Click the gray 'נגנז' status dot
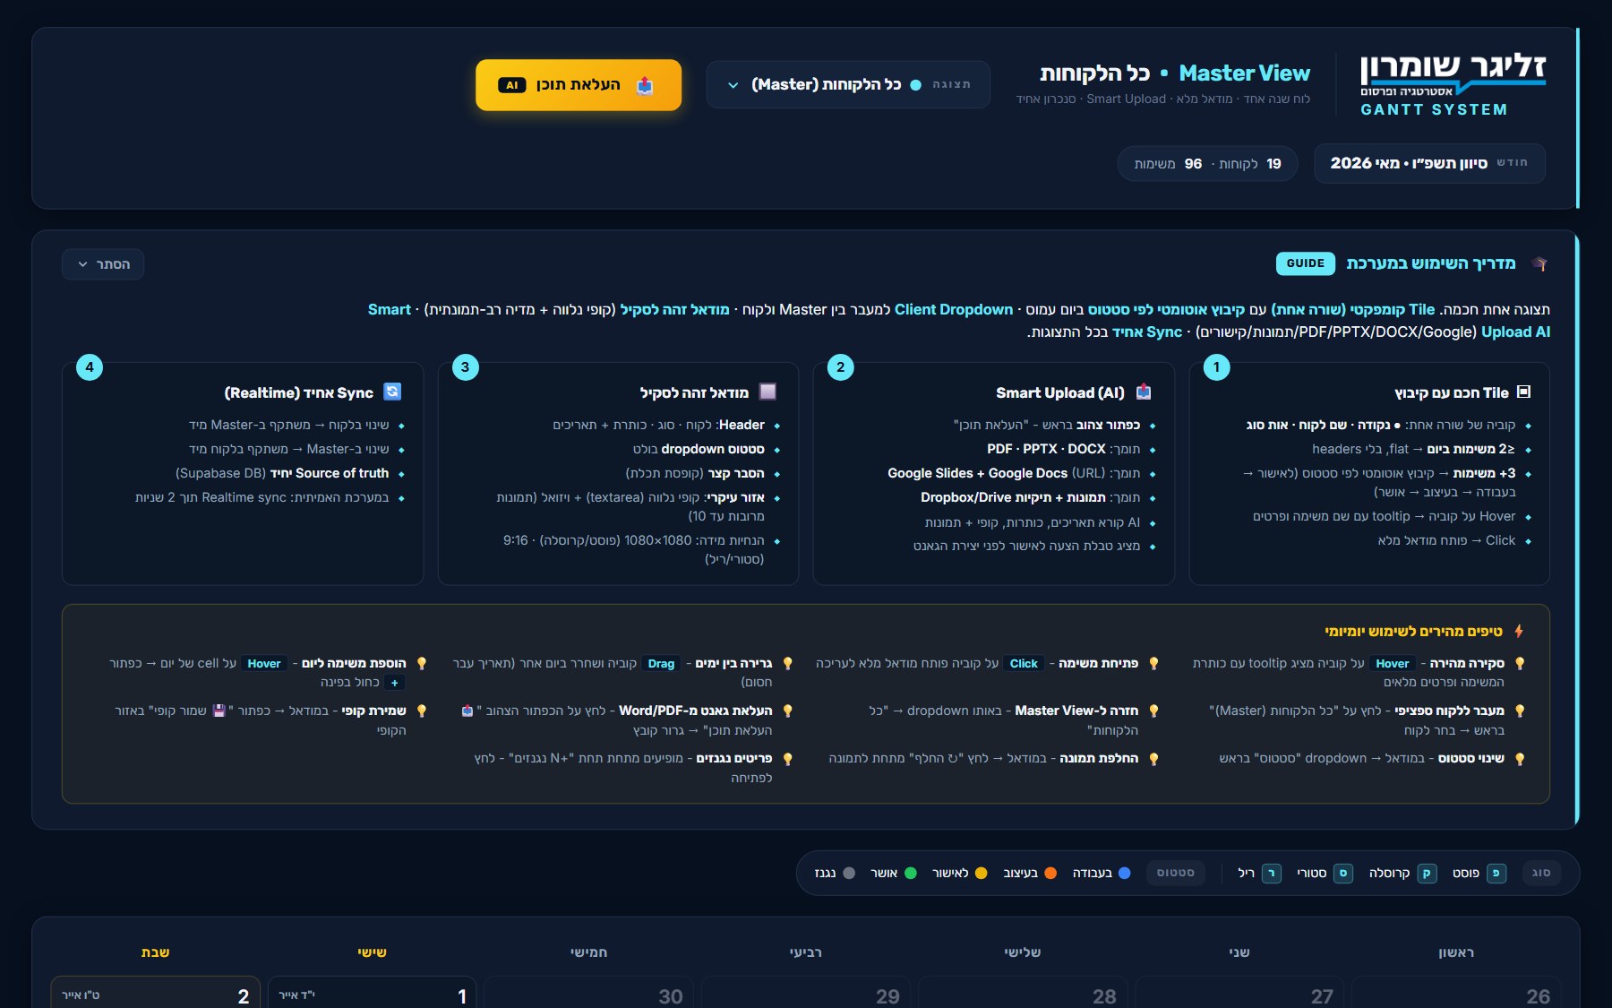Screen dimensions: 1612x1008 click(849, 873)
